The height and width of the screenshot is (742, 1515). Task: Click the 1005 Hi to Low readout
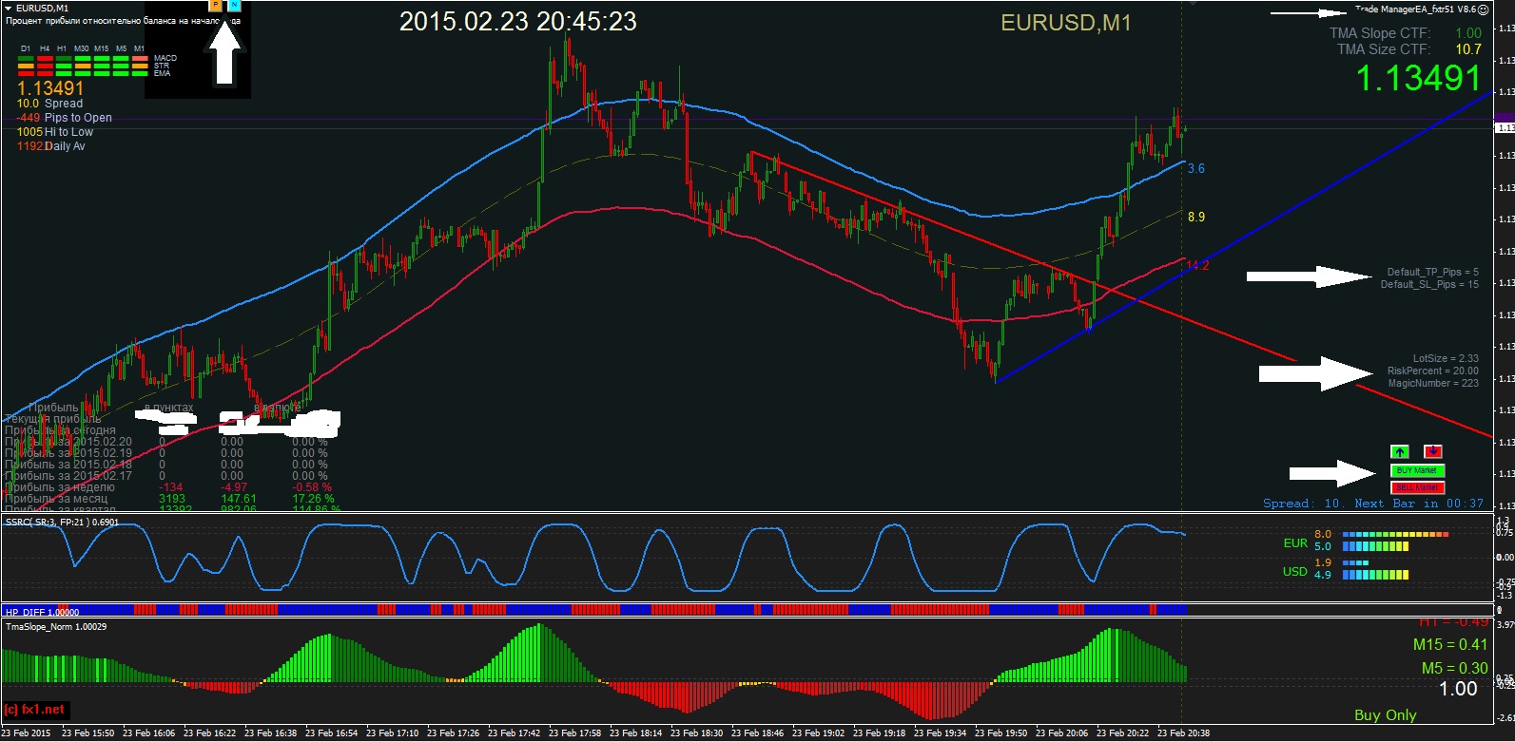coord(54,132)
